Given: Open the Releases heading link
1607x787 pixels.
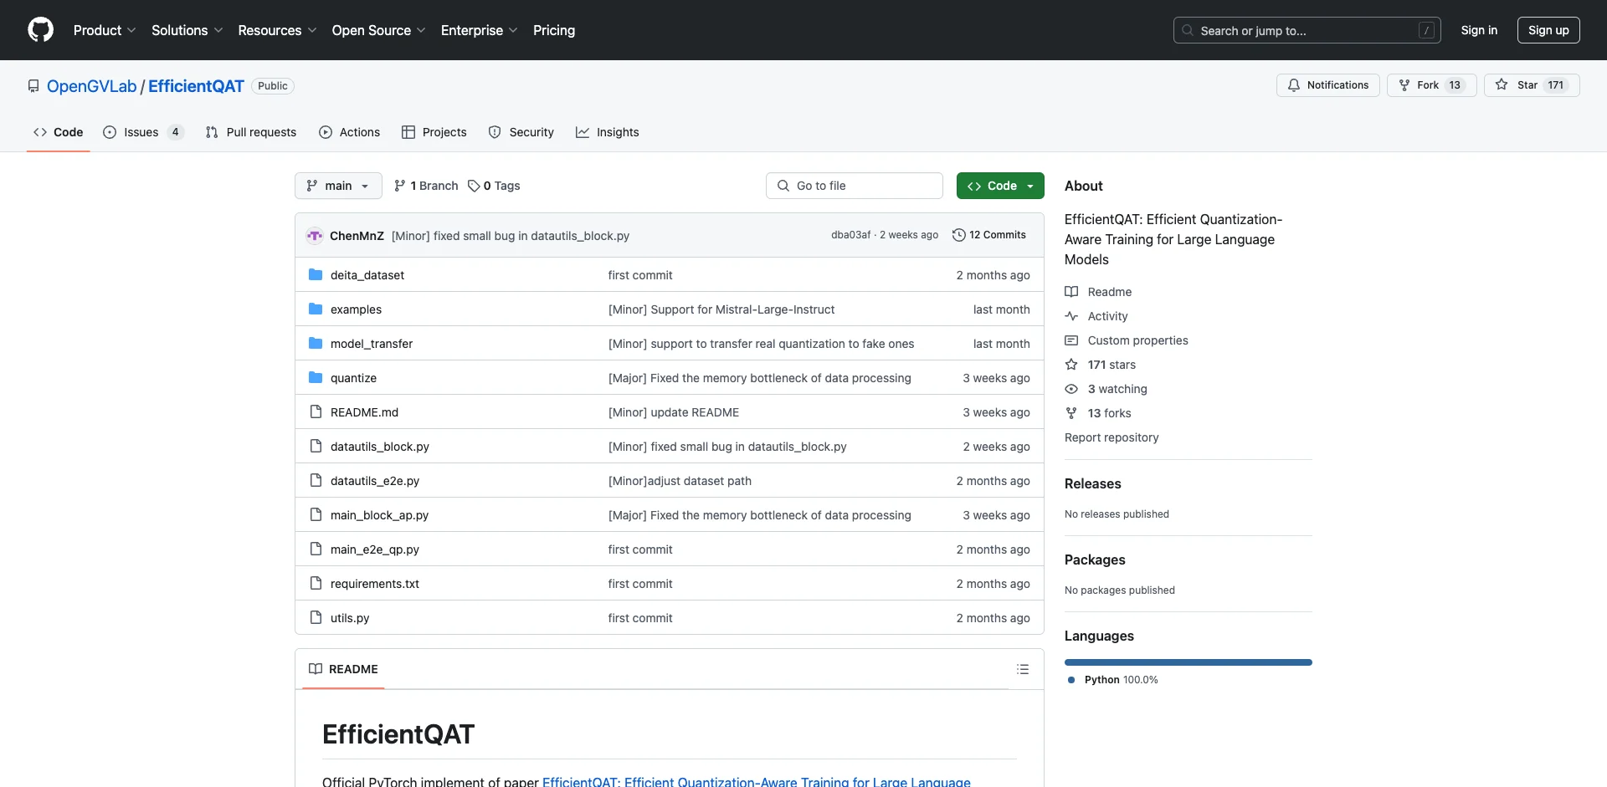Looking at the screenshot, I should [1092, 483].
